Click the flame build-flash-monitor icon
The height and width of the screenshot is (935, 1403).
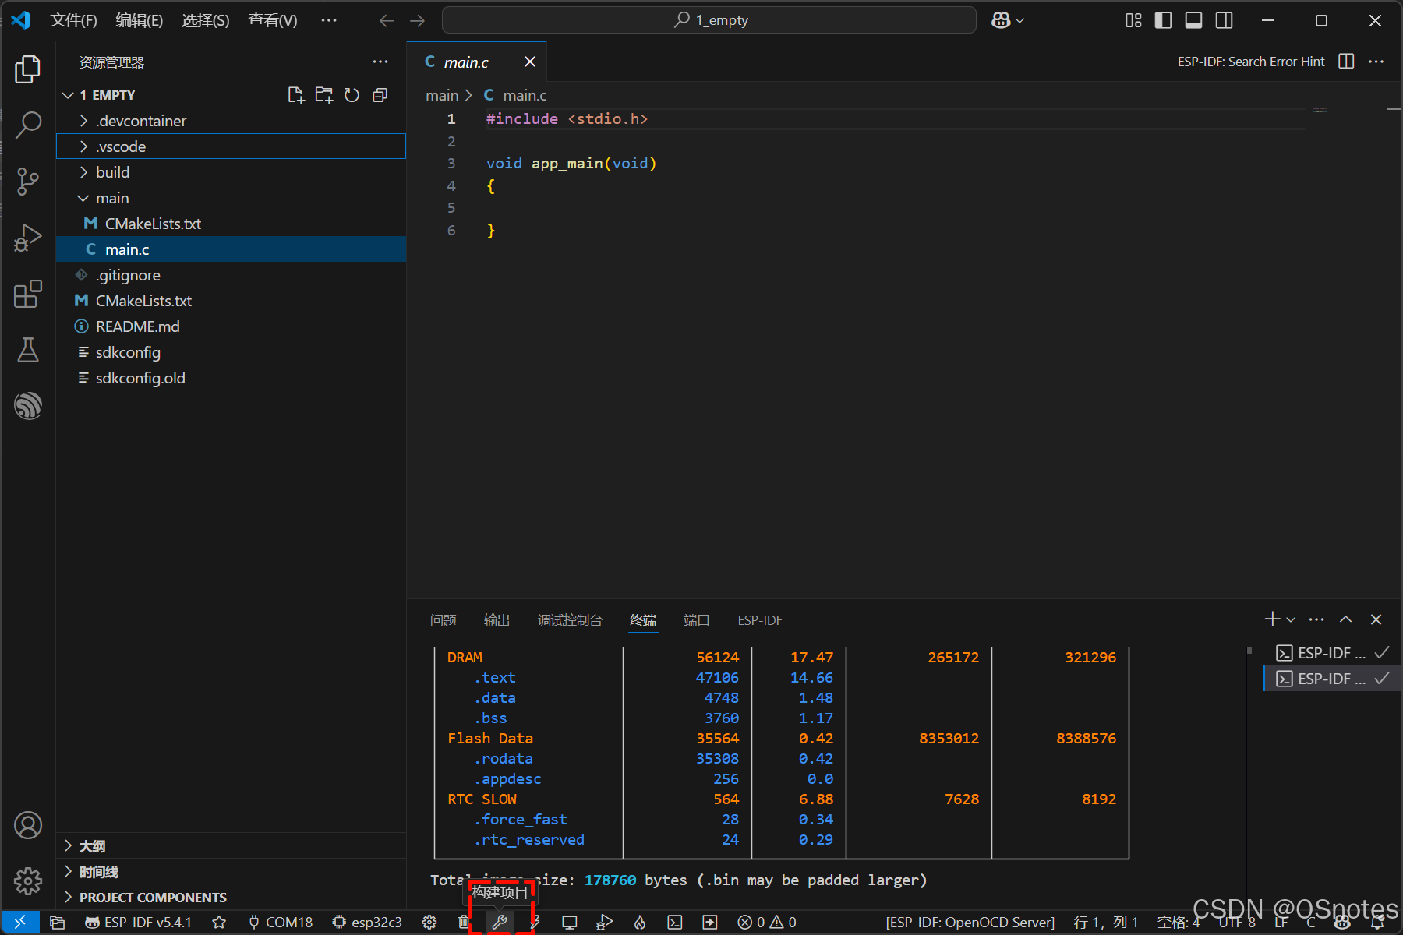[640, 922]
